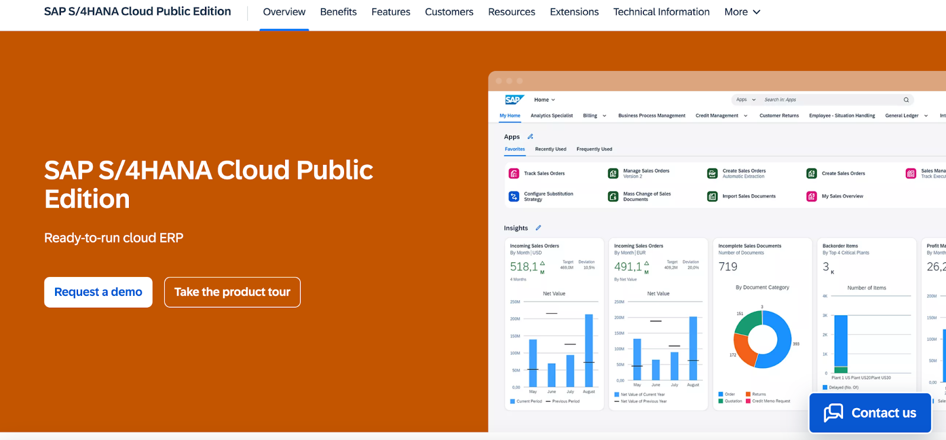Click the Create Sales Orders Automatic Extraction icon
The width and height of the screenshot is (946, 440).
[712, 174]
